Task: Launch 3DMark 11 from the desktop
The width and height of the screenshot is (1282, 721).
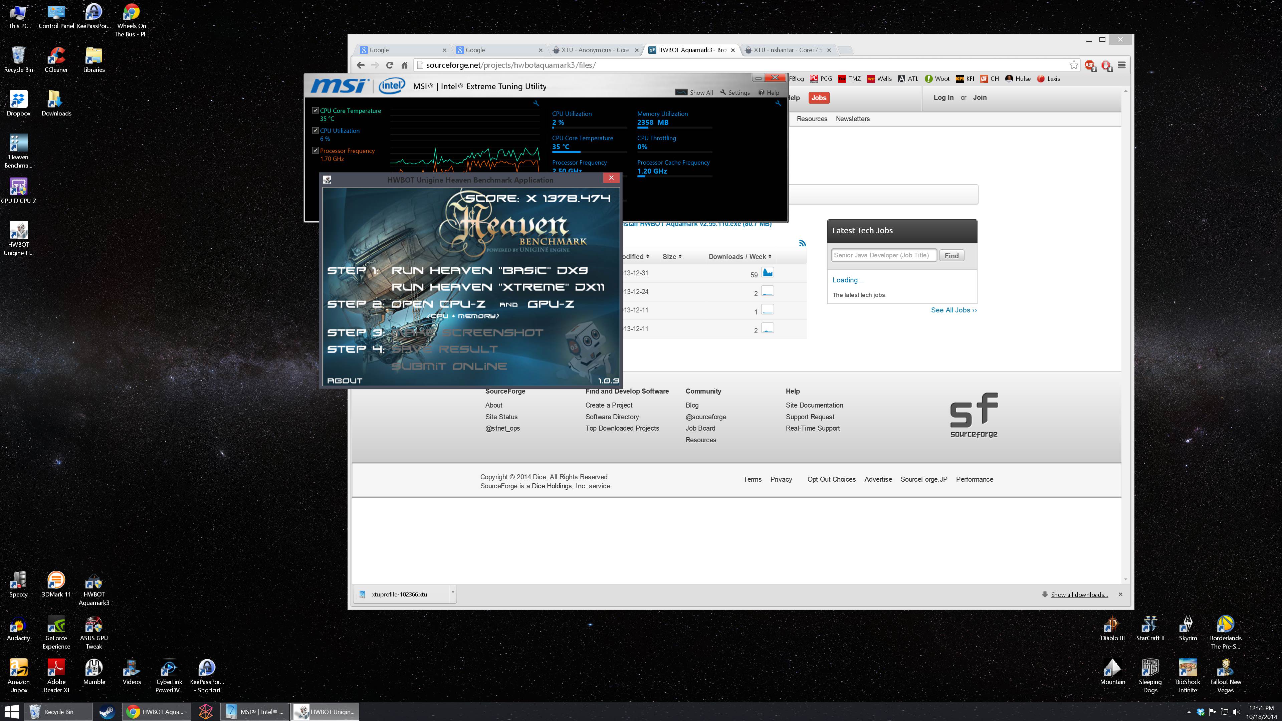Action: coord(56,584)
